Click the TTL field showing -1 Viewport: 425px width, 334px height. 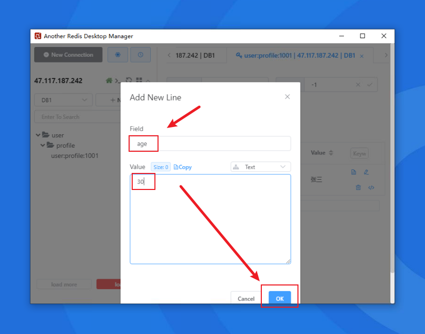(x=329, y=85)
